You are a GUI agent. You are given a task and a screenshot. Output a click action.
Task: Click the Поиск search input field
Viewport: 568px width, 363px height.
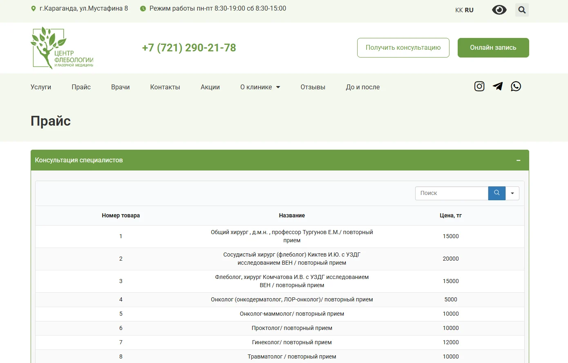point(452,193)
